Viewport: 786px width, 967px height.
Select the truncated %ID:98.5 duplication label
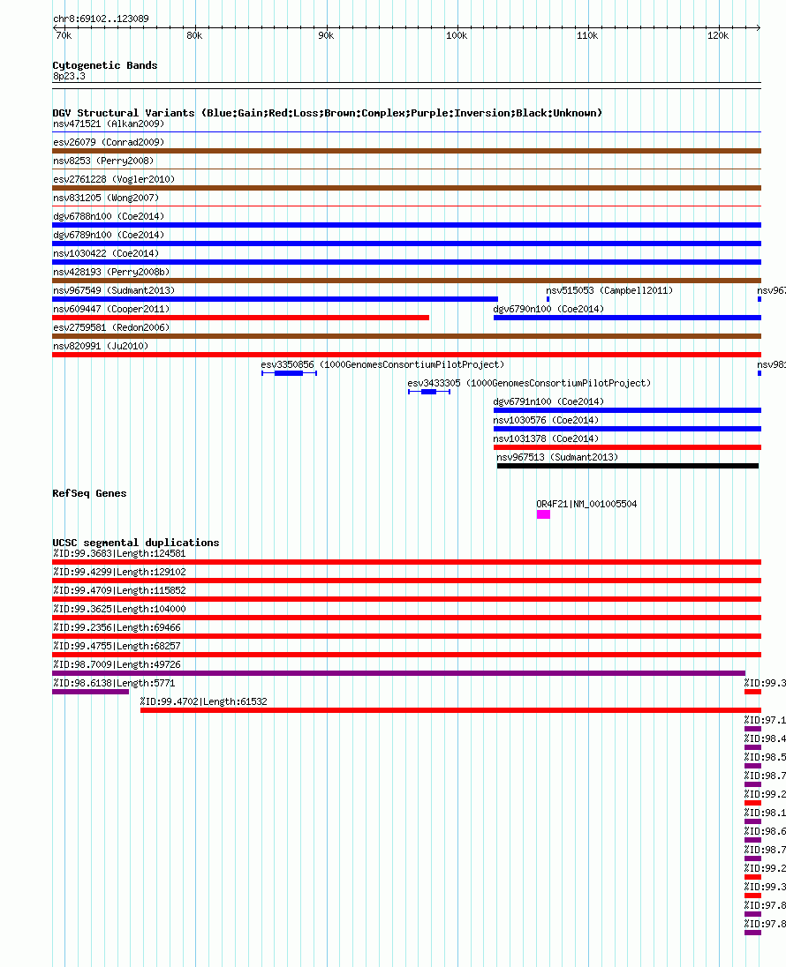(765, 757)
